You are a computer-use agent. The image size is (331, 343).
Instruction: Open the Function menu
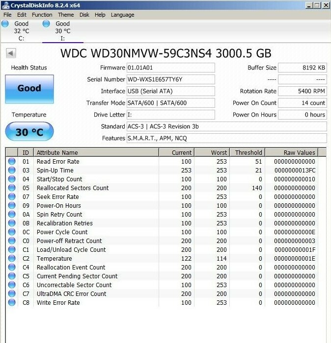[x=42, y=15]
